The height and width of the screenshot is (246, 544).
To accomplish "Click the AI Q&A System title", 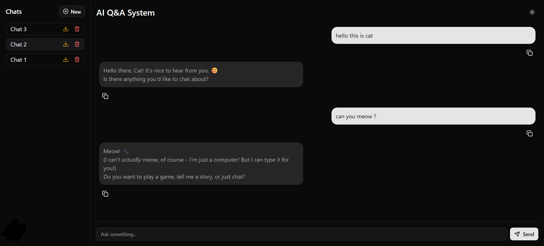I will (x=126, y=13).
